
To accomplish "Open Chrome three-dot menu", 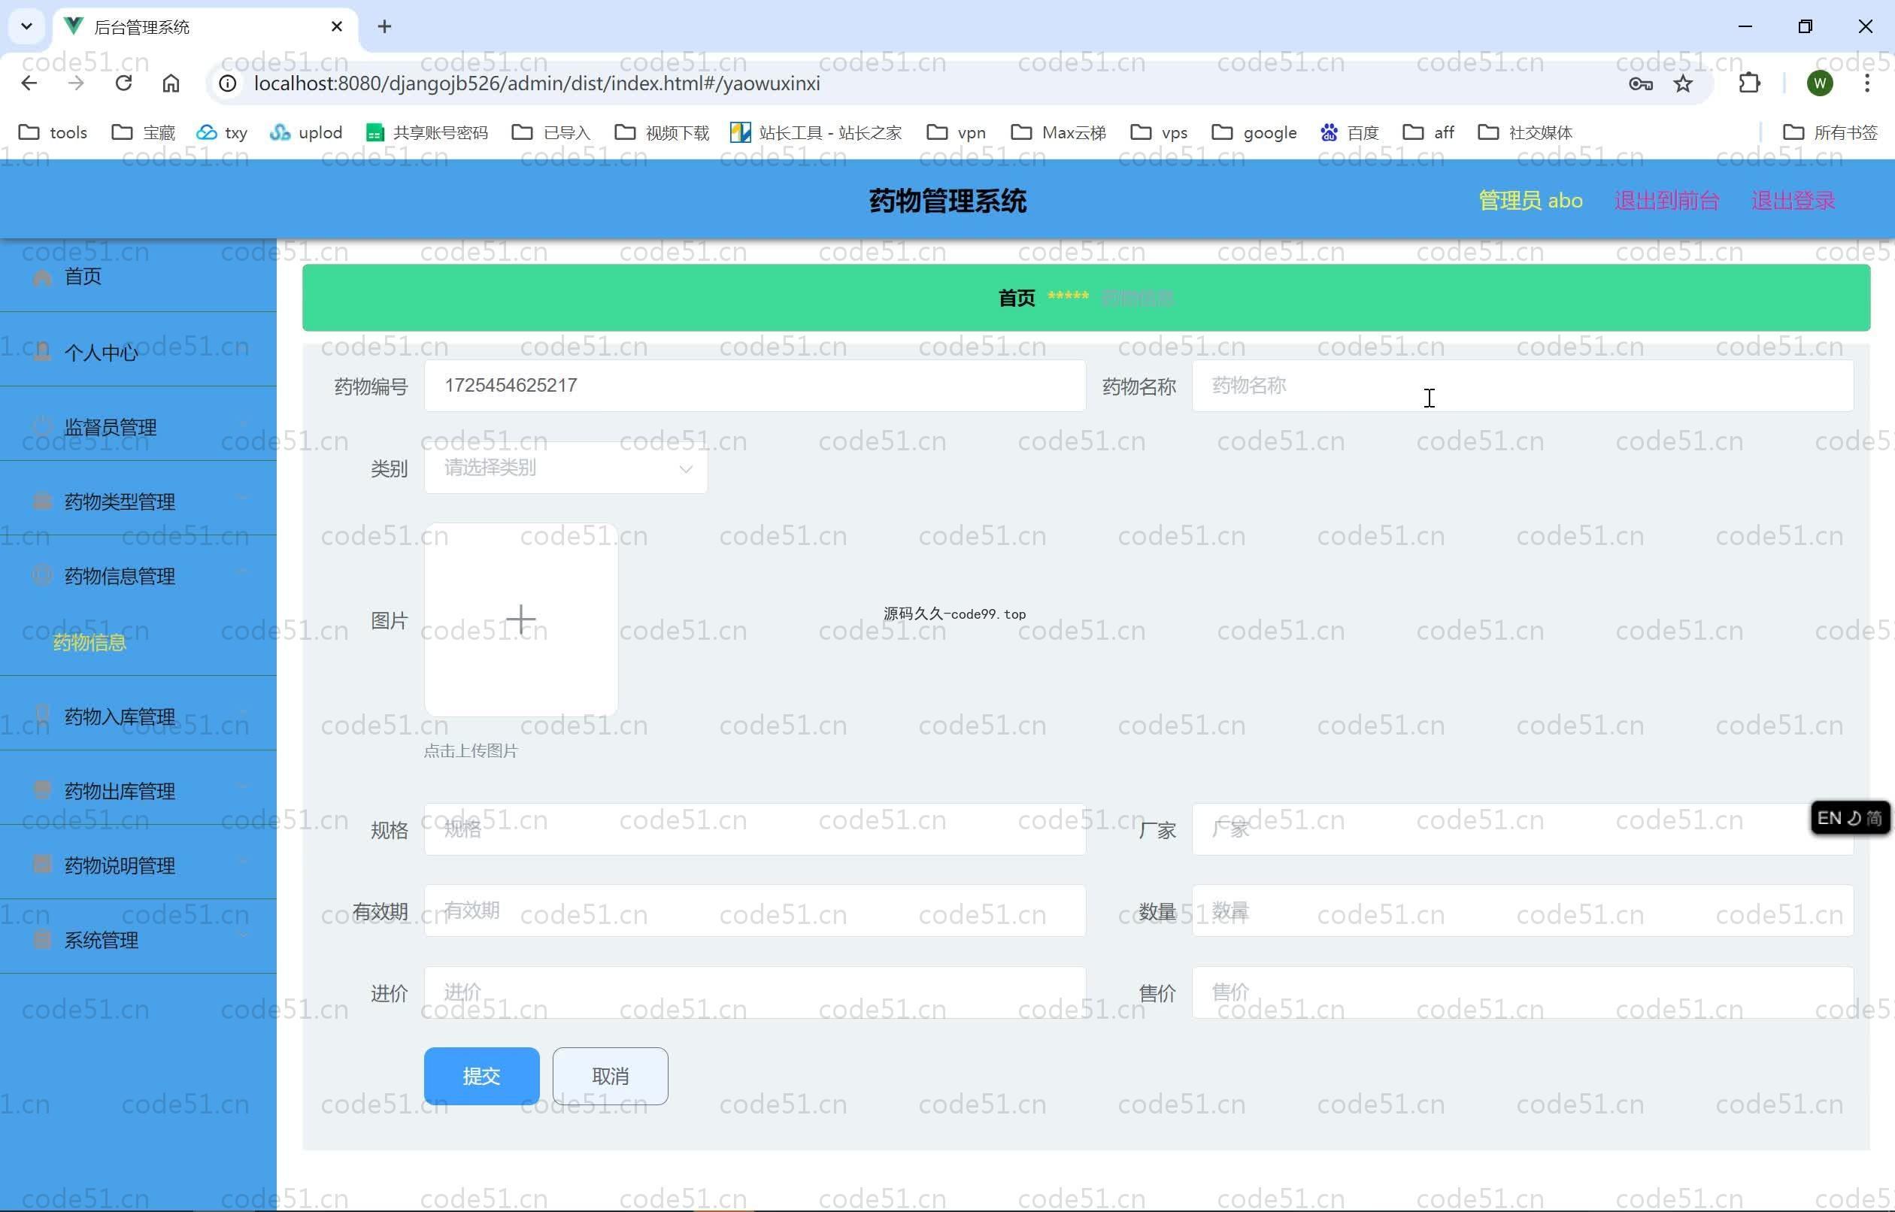I will (x=1866, y=83).
